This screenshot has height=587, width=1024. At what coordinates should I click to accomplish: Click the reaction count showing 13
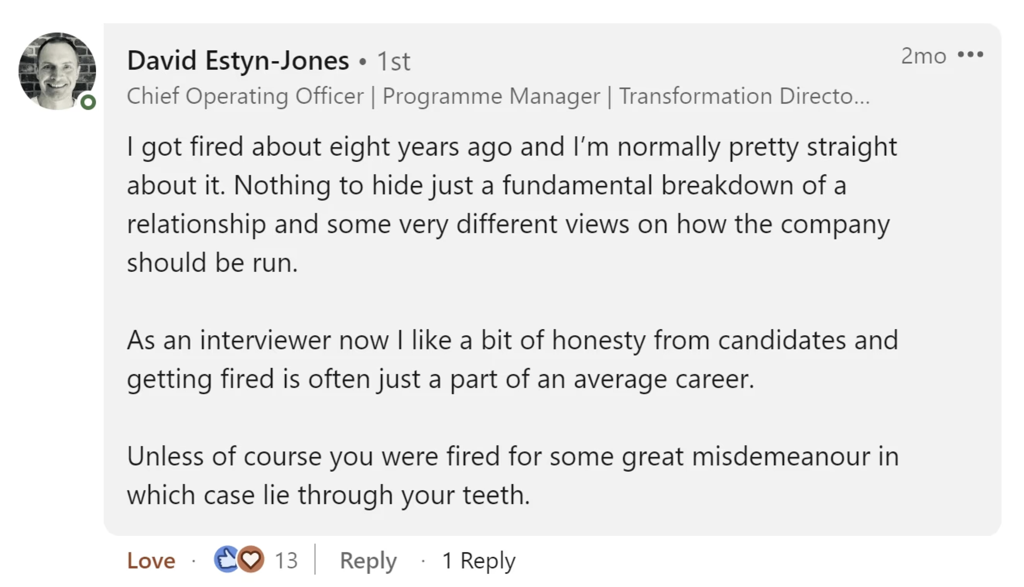click(286, 560)
